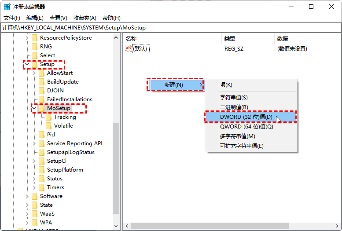Image resolution: width=342 pixels, height=231 pixels.
Task: Select QWORD (64 位)值 menu entry
Action: 246,127
